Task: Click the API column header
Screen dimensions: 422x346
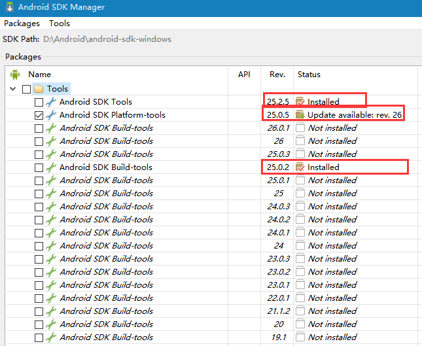Action: tap(244, 75)
